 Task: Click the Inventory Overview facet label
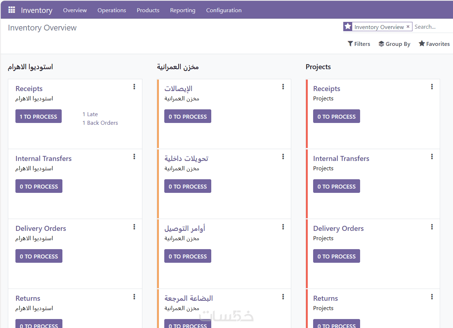(379, 27)
